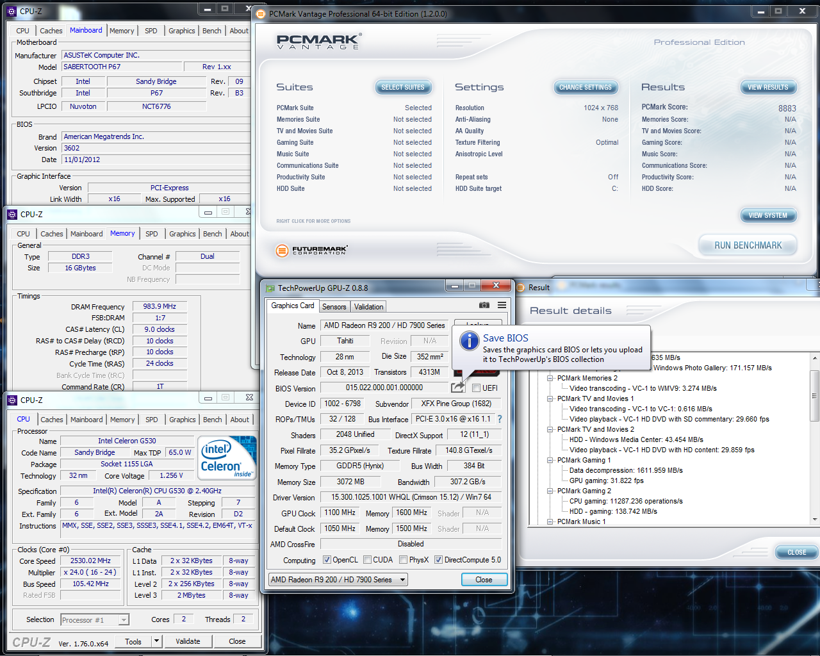820x656 pixels.
Task: Click the app icon of the CPU-Z window showing Memory timings
Action: click(x=12, y=214)
